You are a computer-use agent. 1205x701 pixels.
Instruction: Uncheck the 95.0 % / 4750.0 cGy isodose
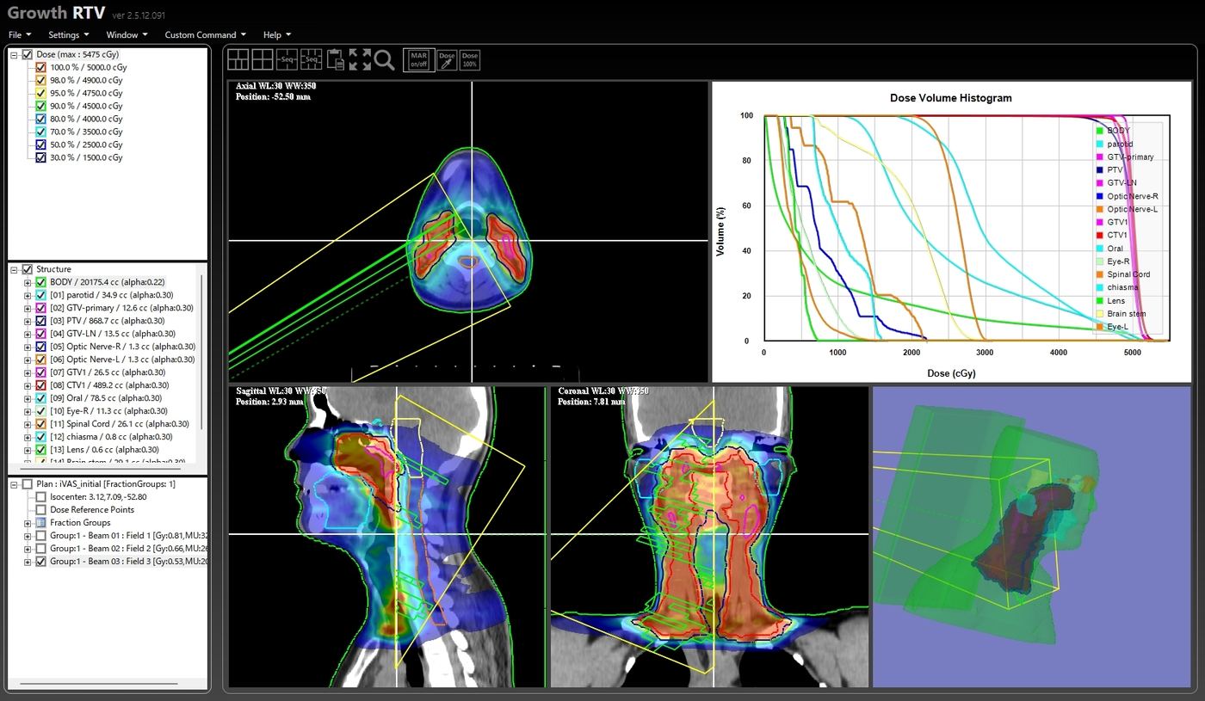coord(40,93)
